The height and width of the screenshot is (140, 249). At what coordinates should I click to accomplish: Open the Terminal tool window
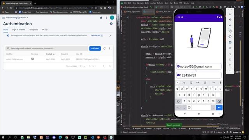tap(147, 129)
